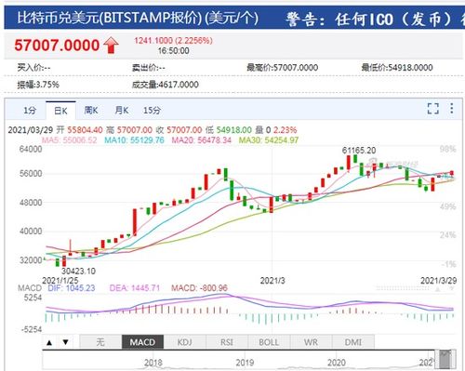Switch indicator to DMI
The height and width of the screenshot is (371, 465).
(353, 342)
